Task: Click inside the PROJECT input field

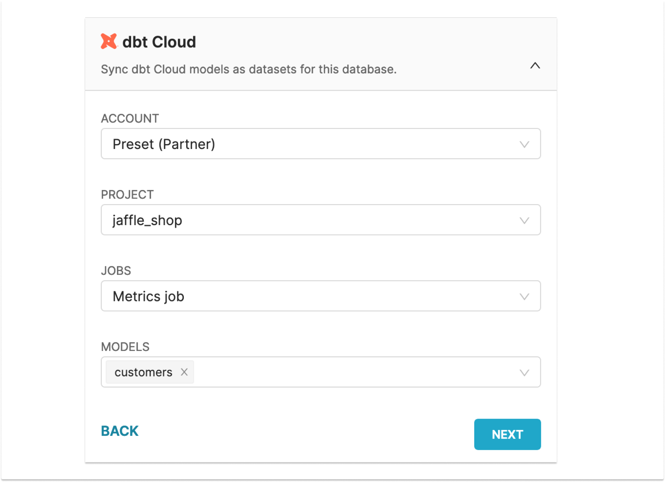Action: pyautogui.click(x=276, y=220)
